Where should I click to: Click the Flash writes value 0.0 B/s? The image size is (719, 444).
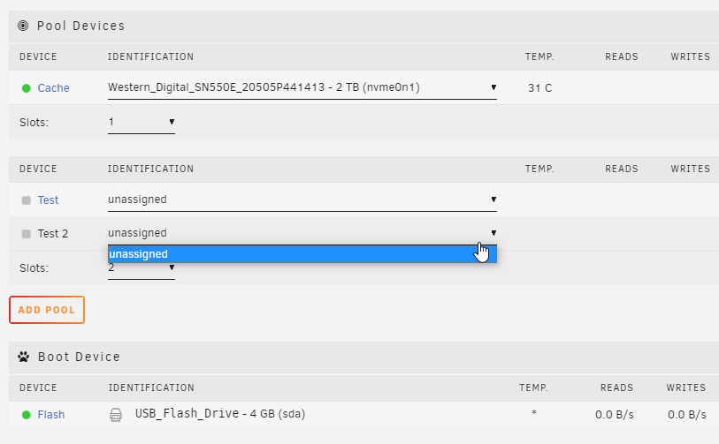click(687, 415)
